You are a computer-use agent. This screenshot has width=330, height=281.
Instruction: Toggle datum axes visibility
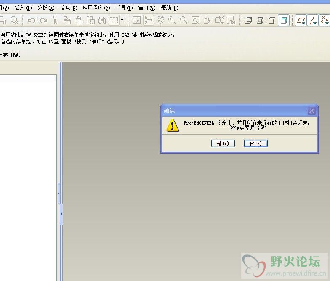click(313, 20)
